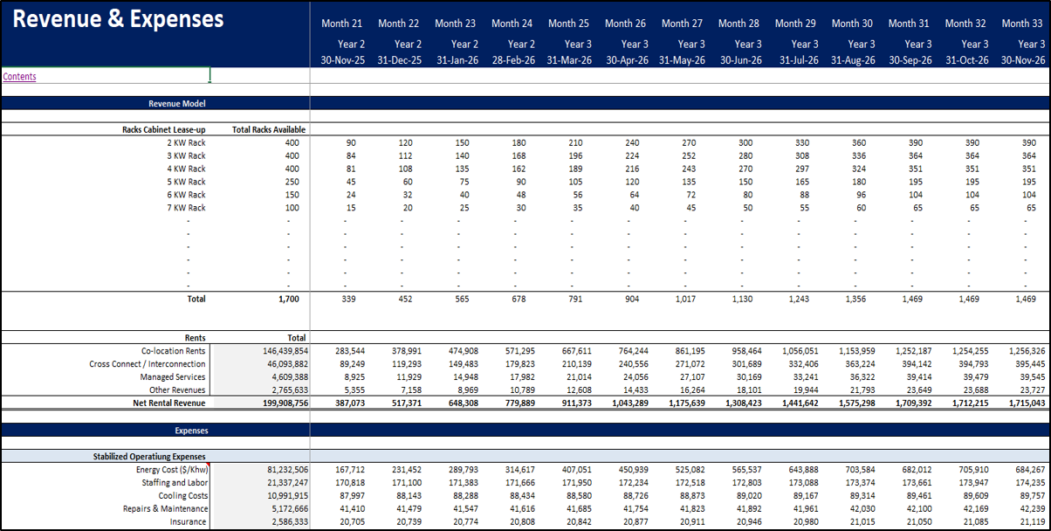Click the Energy Cost ($/Khw) row label

(x=165, y=470)
